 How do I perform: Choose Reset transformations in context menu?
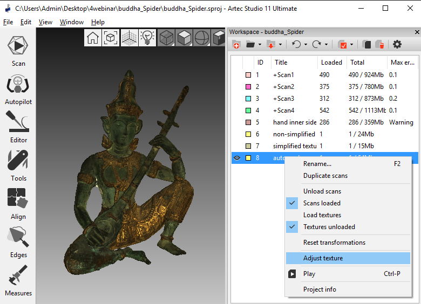coord(348,243)
